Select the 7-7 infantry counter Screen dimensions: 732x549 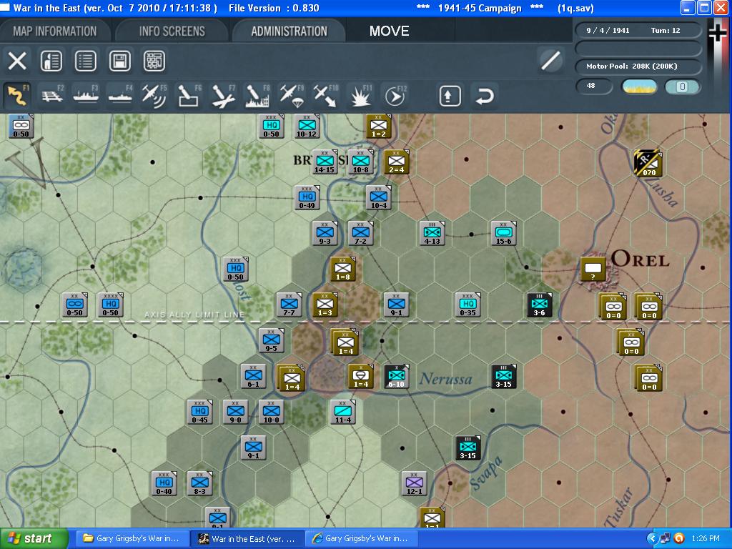pyautogui.click(x=289, y=305)
